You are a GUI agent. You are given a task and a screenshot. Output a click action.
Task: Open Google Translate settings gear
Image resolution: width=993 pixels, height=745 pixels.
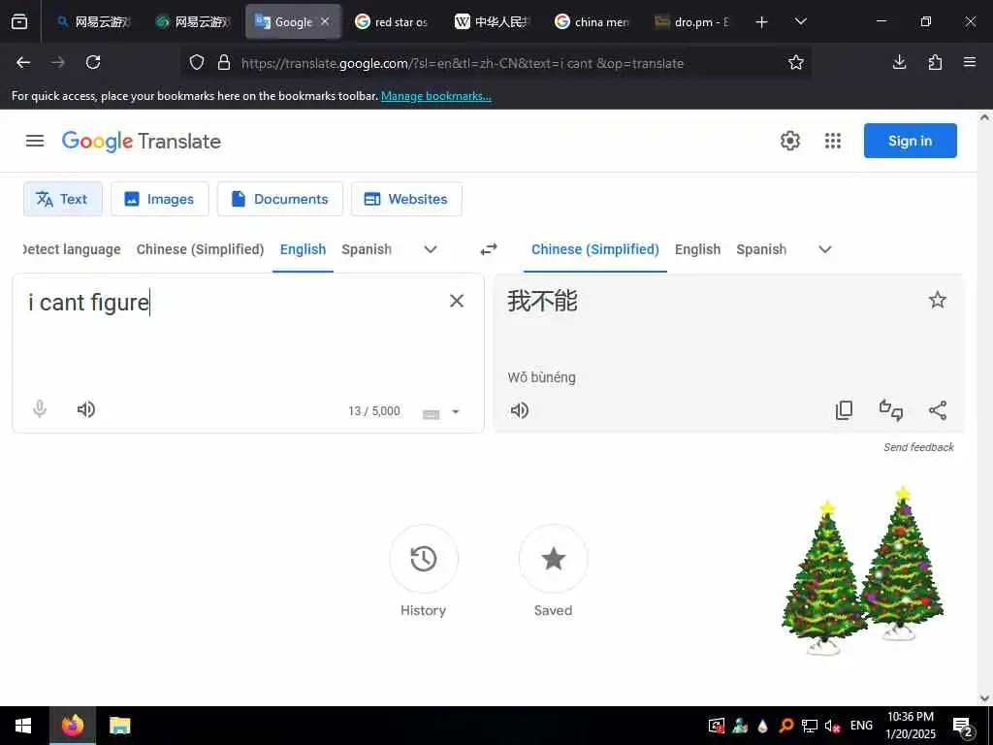point(789,141)
